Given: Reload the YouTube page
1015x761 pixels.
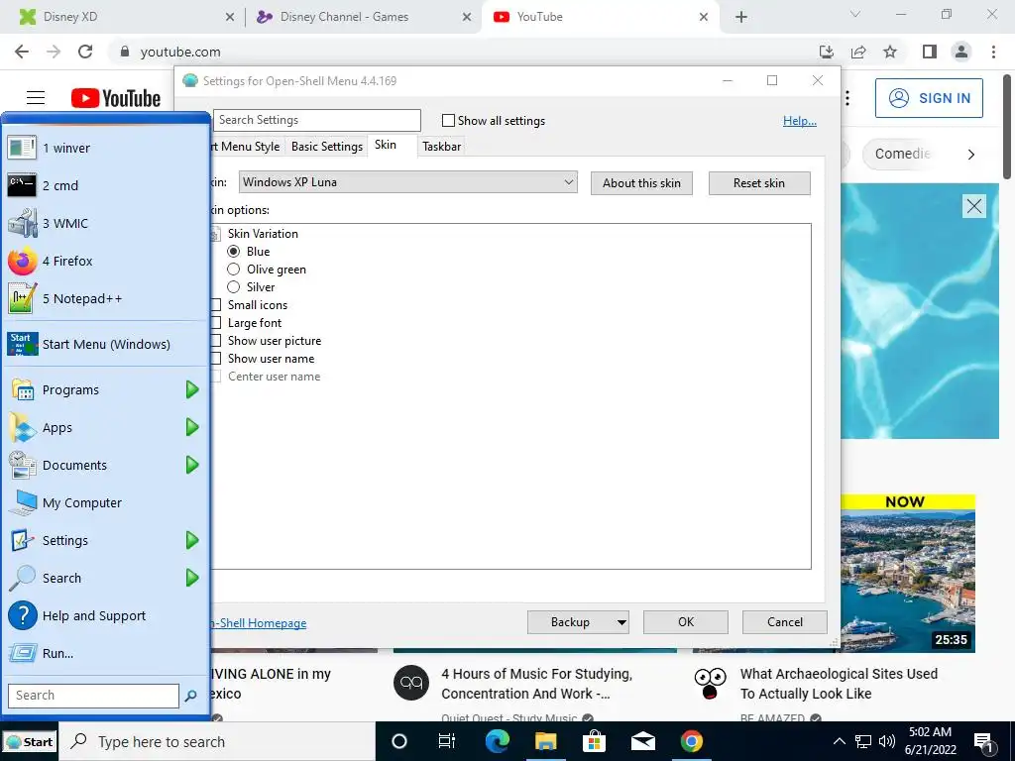Looking at the screenshot, I should click(x=85, y=52).
